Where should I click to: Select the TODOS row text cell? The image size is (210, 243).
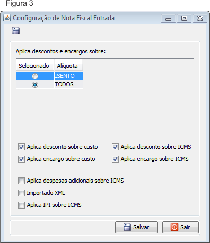[x=68, y=84]
